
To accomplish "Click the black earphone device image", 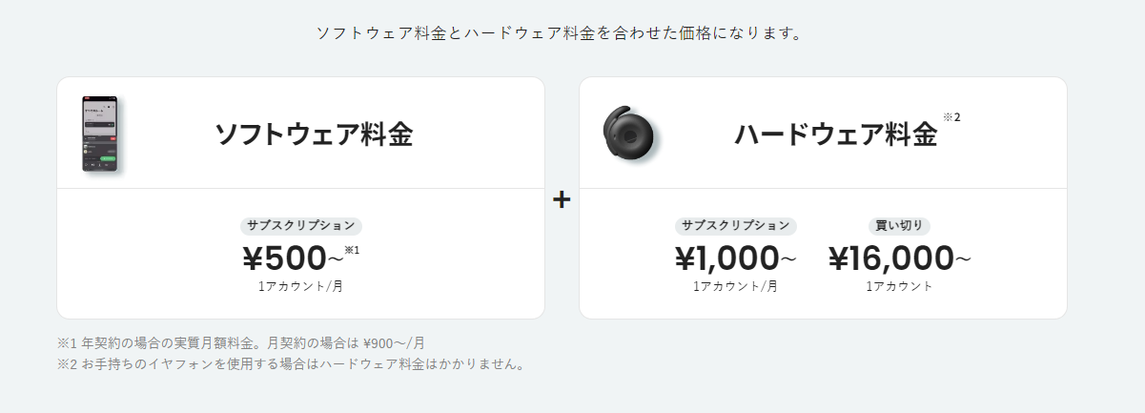I will pos(626,133).
